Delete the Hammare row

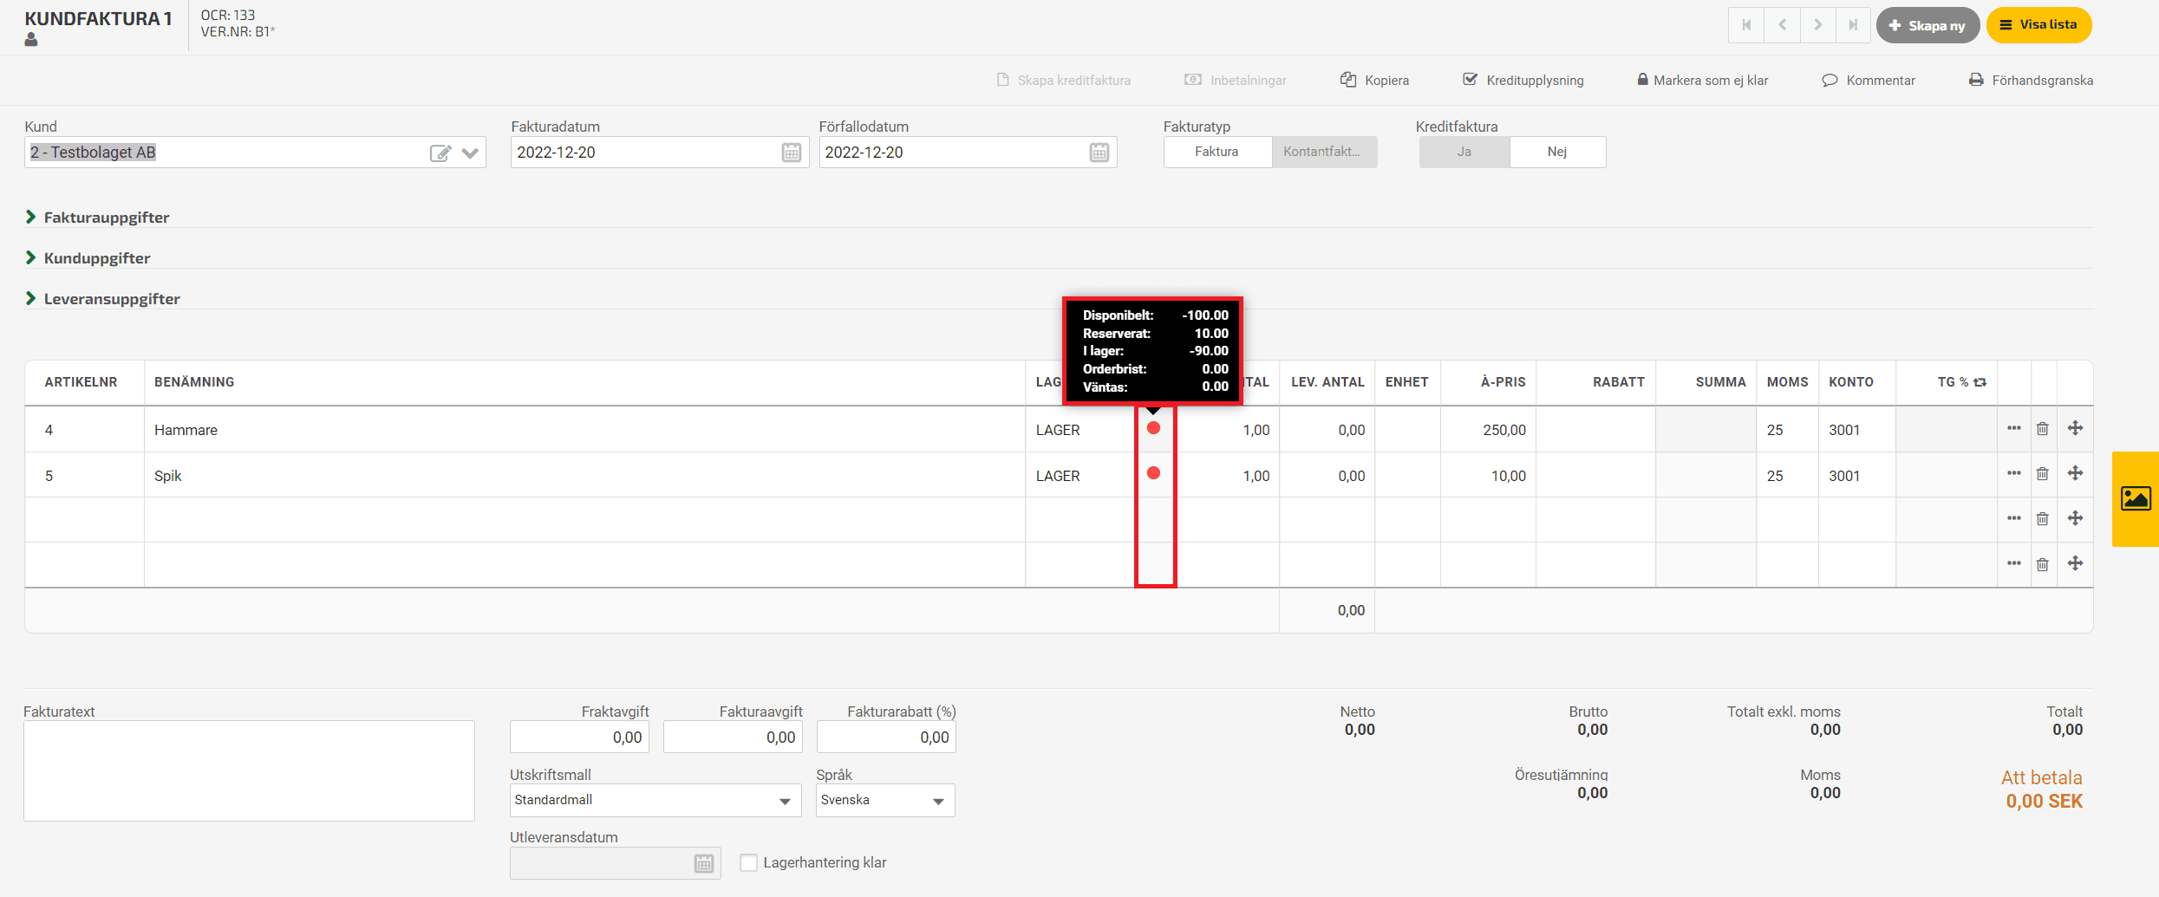click(2043, 428)
